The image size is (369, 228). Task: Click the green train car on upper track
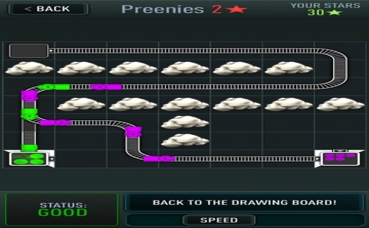tap(54, 87)
